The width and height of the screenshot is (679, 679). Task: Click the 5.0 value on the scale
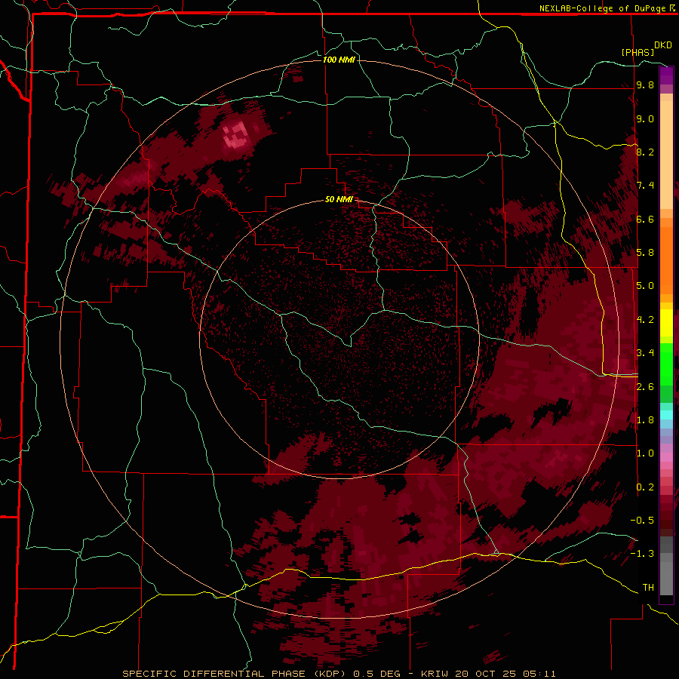click(645, 286)
